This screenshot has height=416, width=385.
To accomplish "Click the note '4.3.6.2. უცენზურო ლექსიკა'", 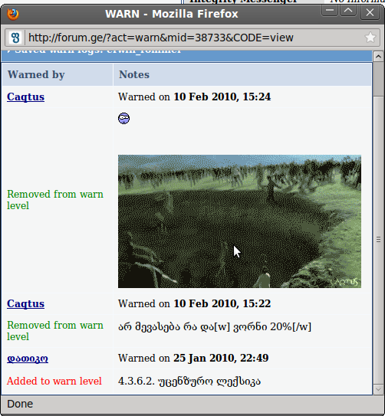I will tap(189, 382).
